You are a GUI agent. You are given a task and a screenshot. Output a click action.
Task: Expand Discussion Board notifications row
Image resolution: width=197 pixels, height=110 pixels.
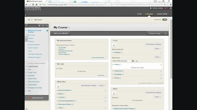[57, 104]
